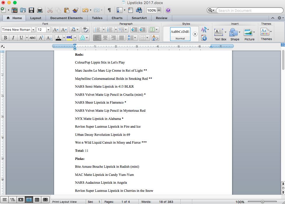The image size is (285, 204).
Task: Open the Document Elements tab
Action: (x=67, y=18)
